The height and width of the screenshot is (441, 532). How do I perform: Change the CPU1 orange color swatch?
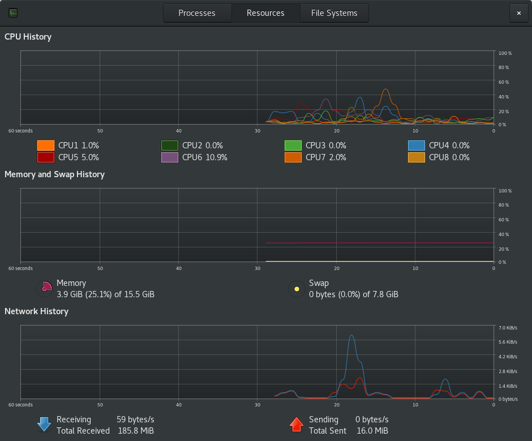click(x=46, y=145)
